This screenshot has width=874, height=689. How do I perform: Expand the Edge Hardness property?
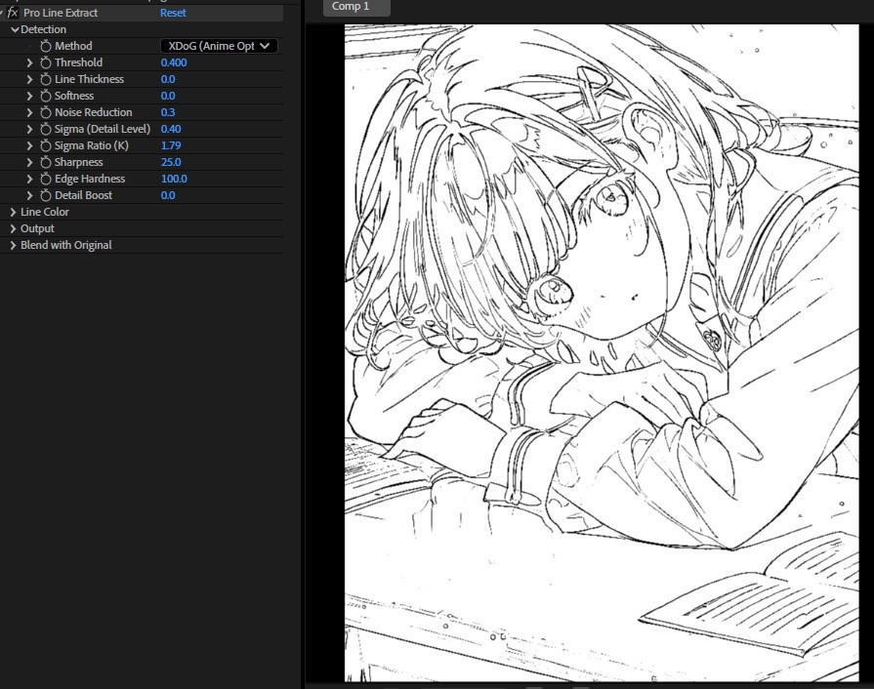29,179
